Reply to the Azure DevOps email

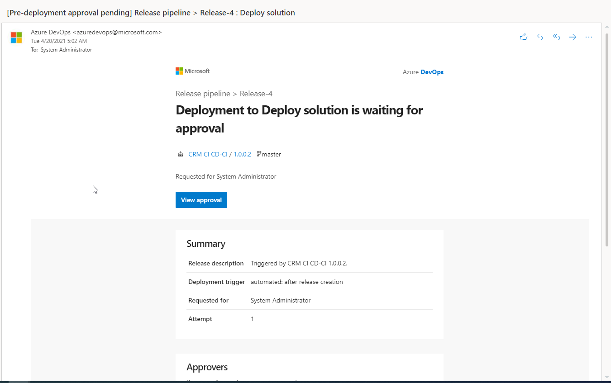[540, 37]
